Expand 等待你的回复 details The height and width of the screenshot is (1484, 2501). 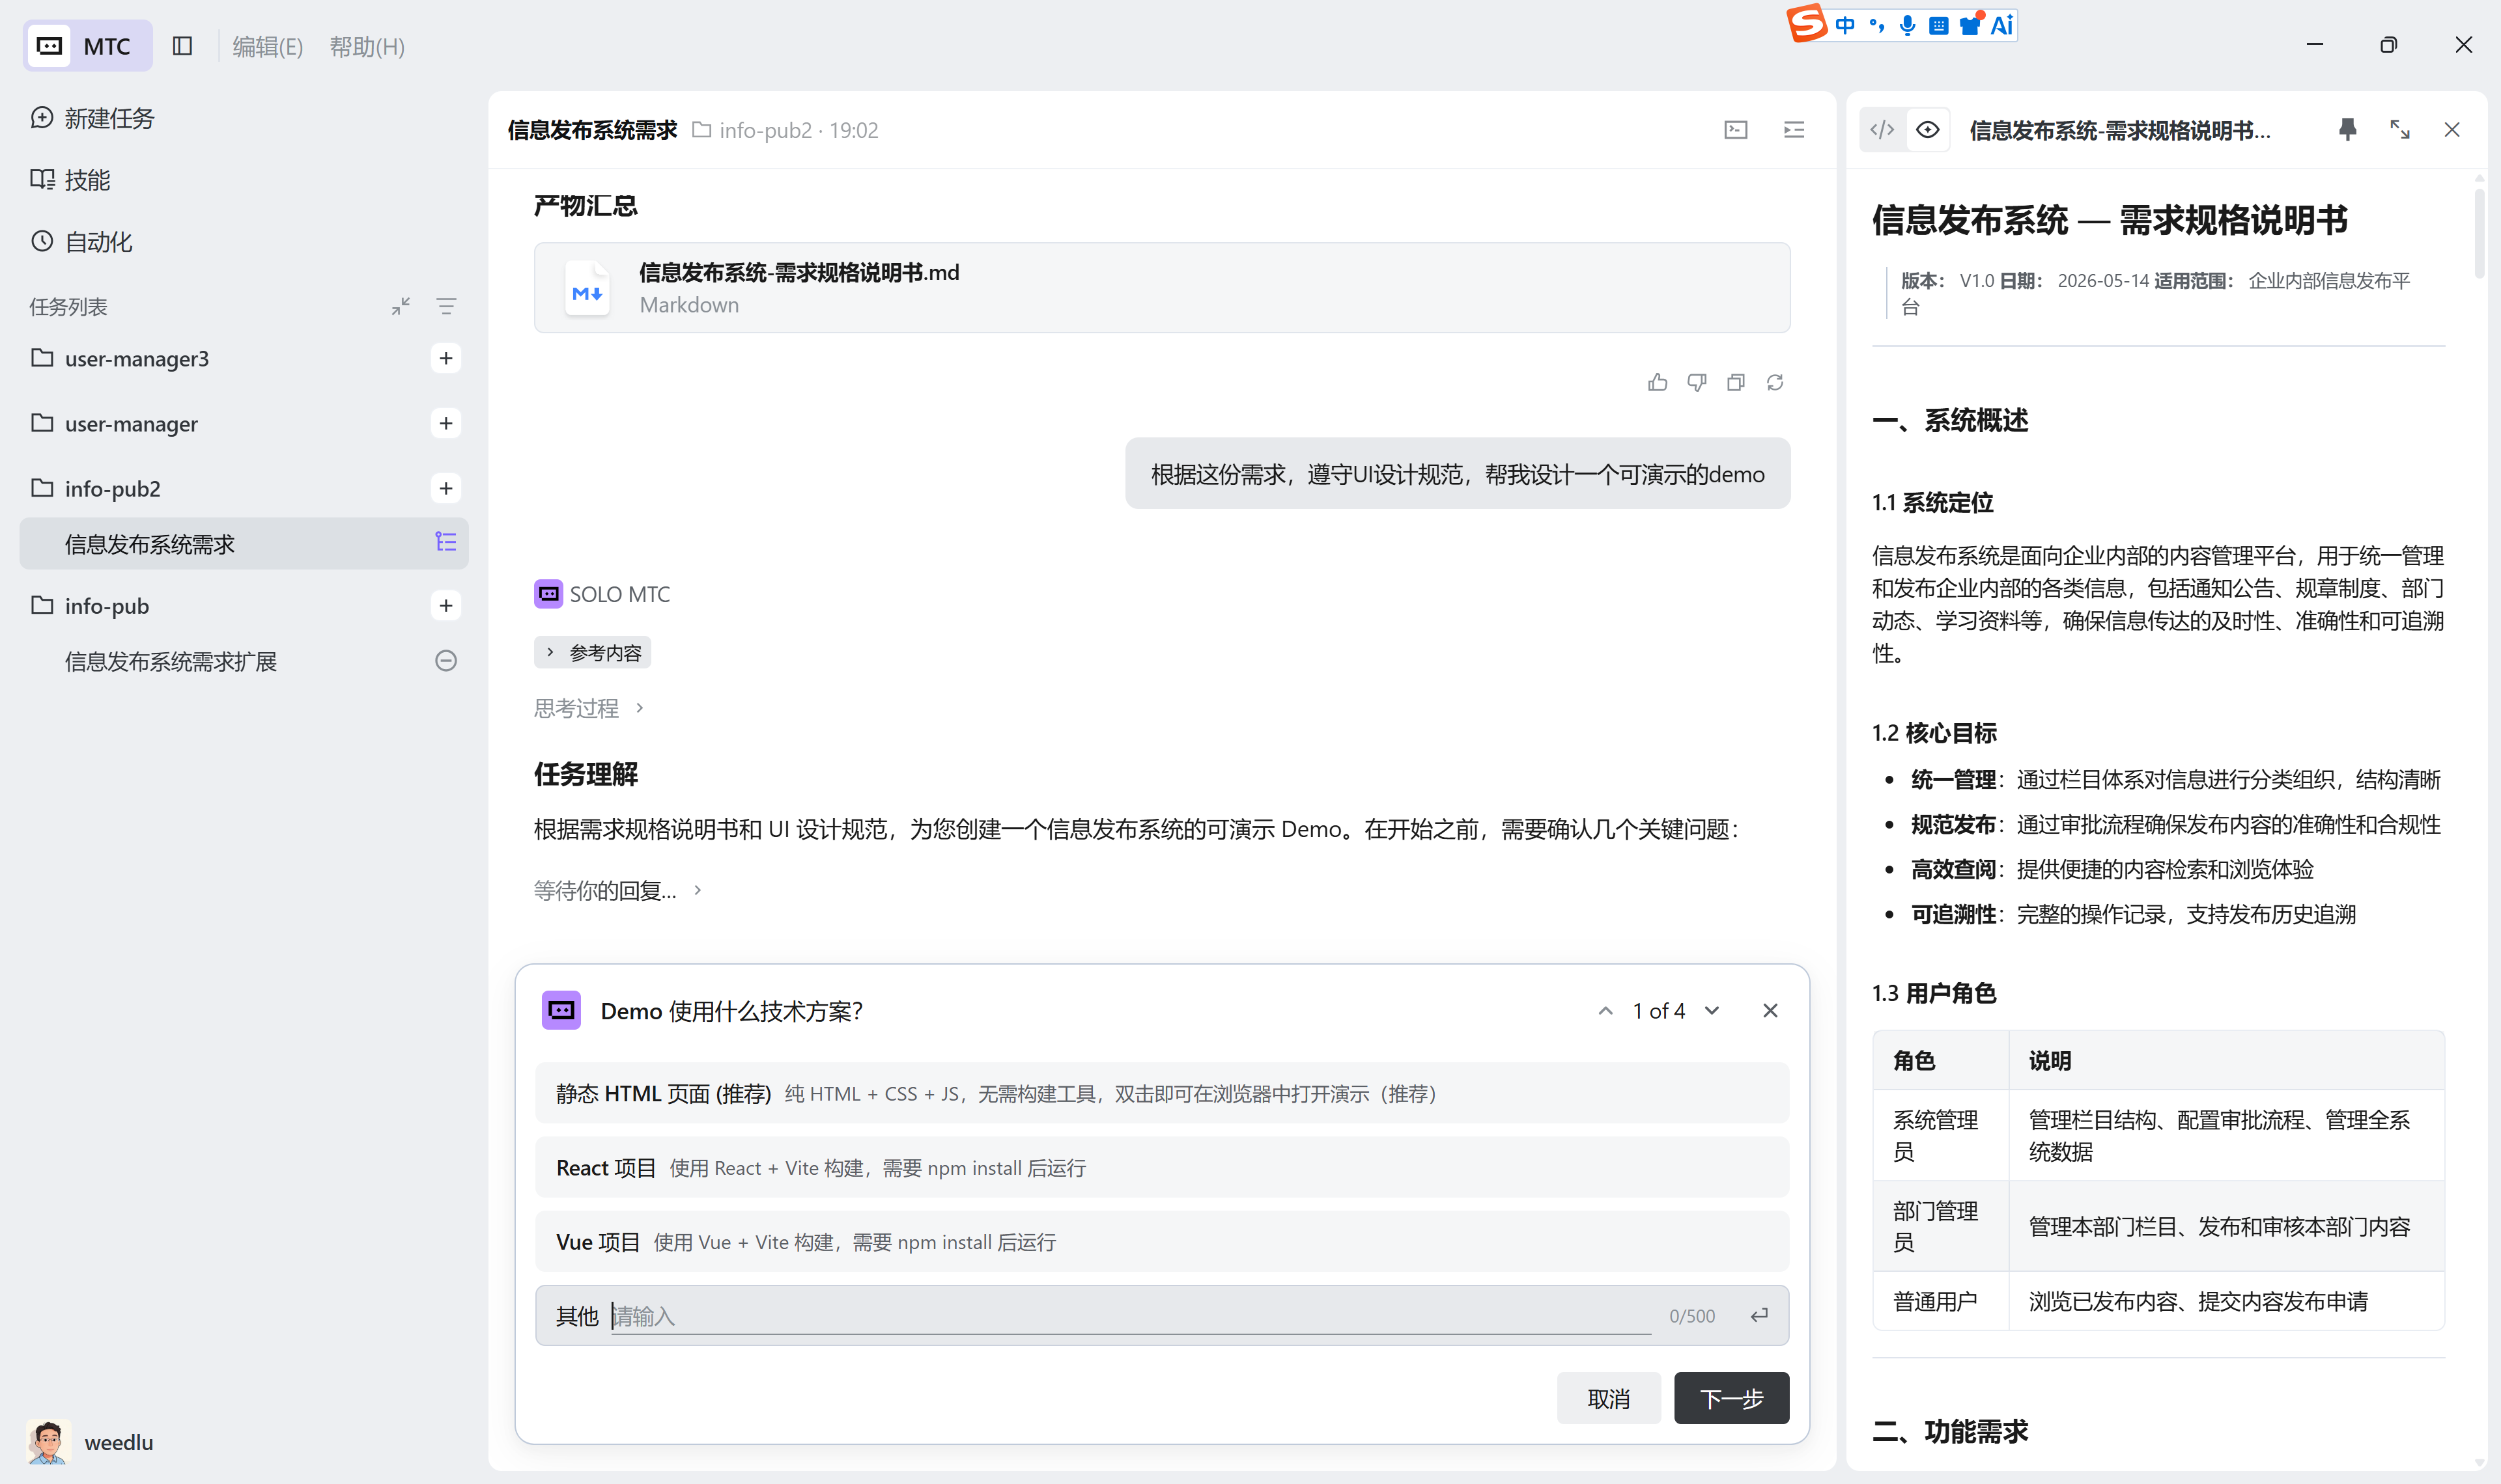coord(618,890)
